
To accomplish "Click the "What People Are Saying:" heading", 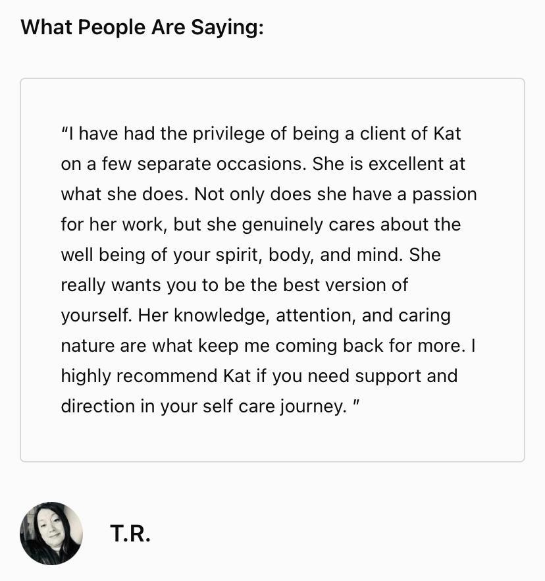I will [142, 28].
